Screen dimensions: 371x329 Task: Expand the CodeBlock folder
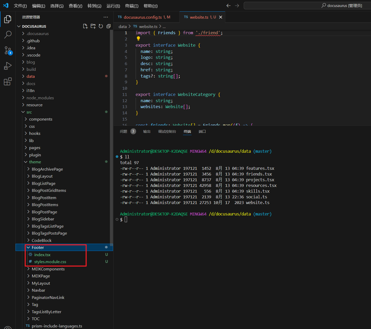64,240
